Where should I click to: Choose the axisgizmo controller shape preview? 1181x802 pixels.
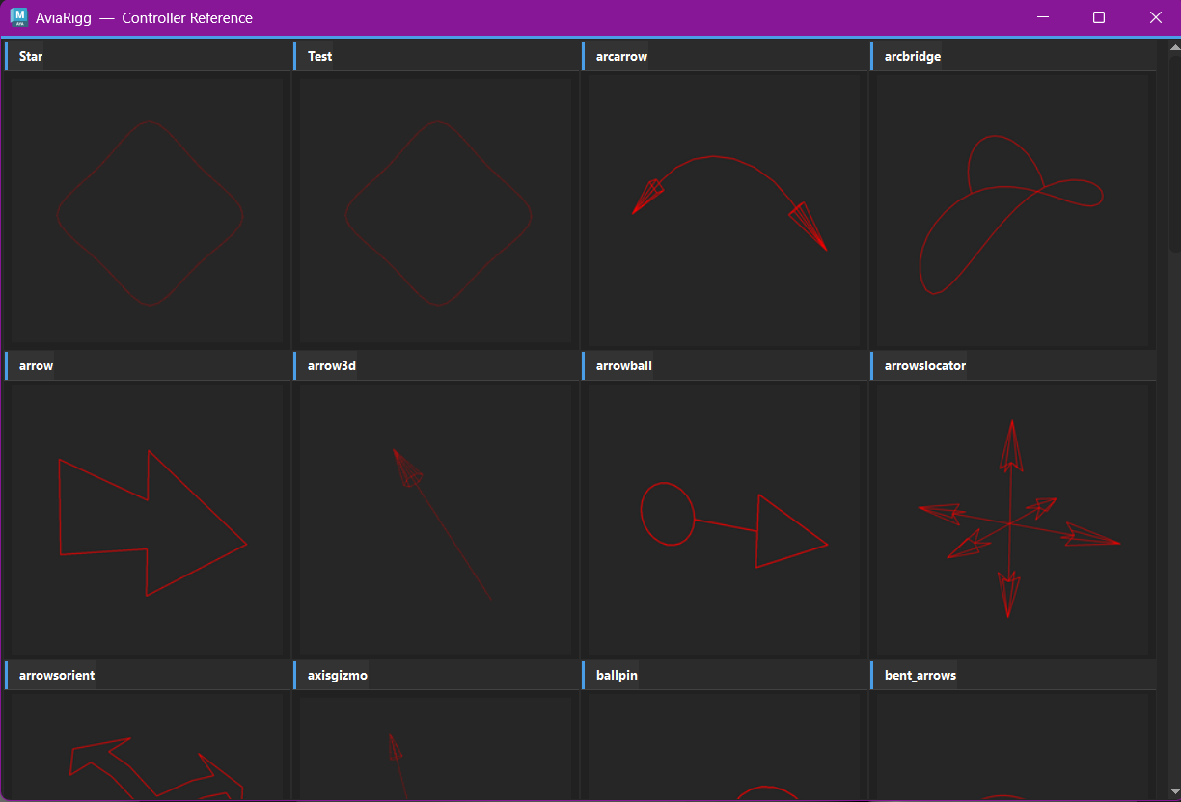click(x=435, y=748)
